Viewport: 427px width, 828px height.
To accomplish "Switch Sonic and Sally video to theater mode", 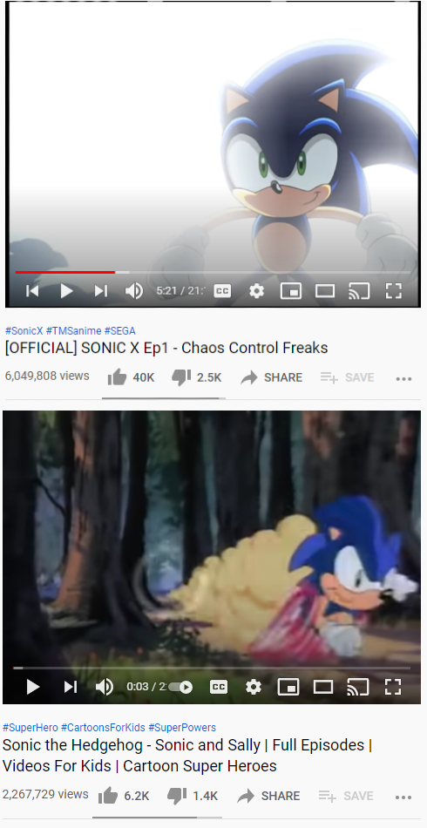I will pos(323,687).
